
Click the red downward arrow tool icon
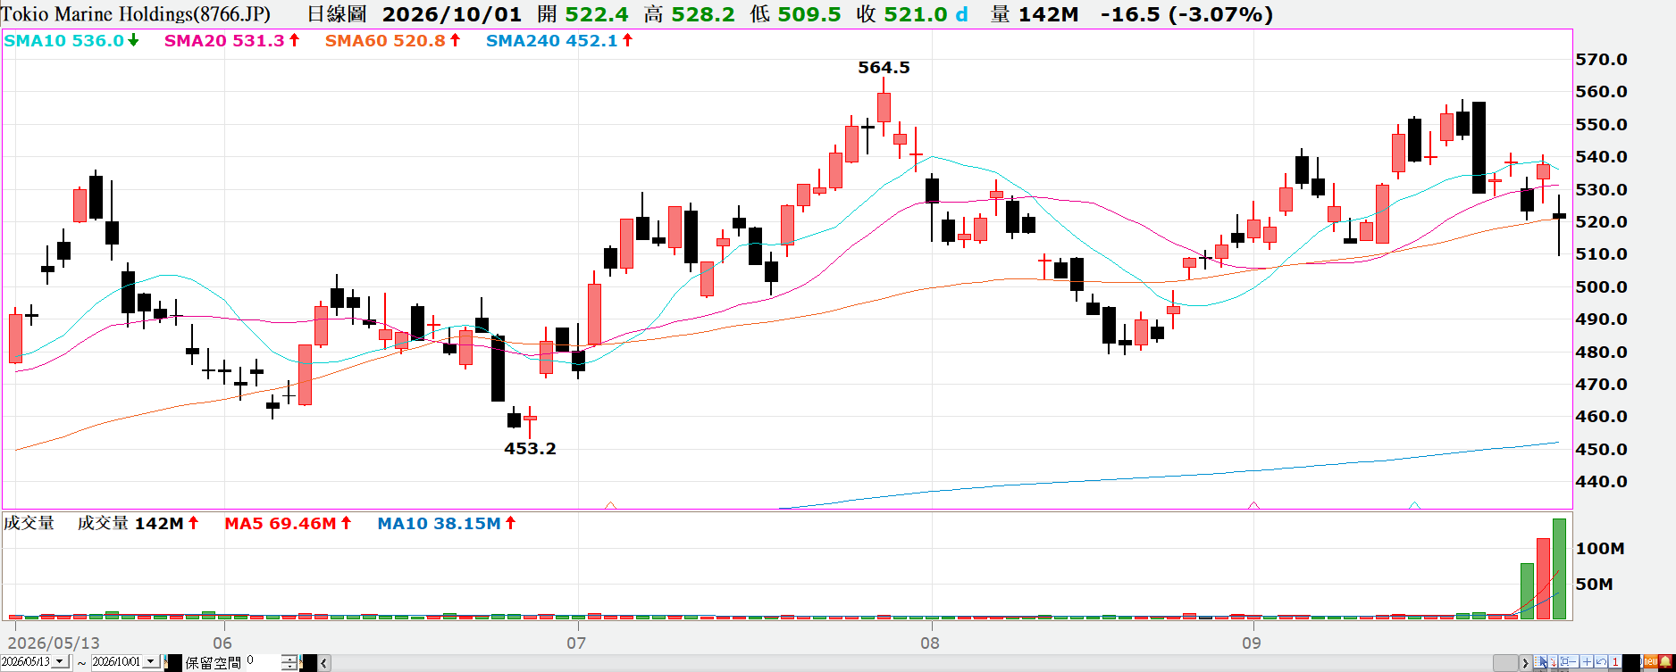point(1553,661)
